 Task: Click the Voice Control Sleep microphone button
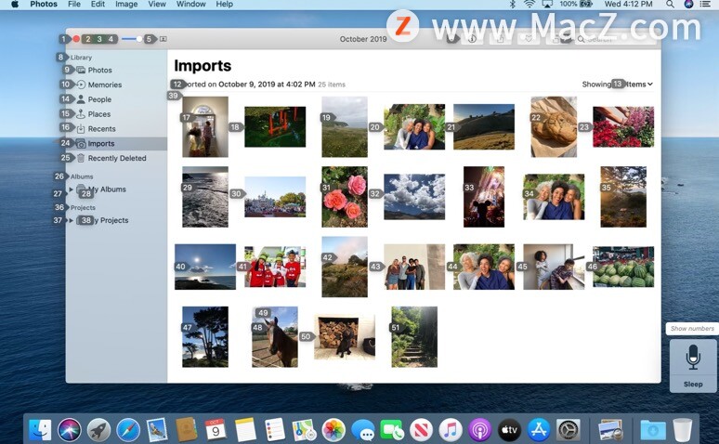[x=693, y=366]
